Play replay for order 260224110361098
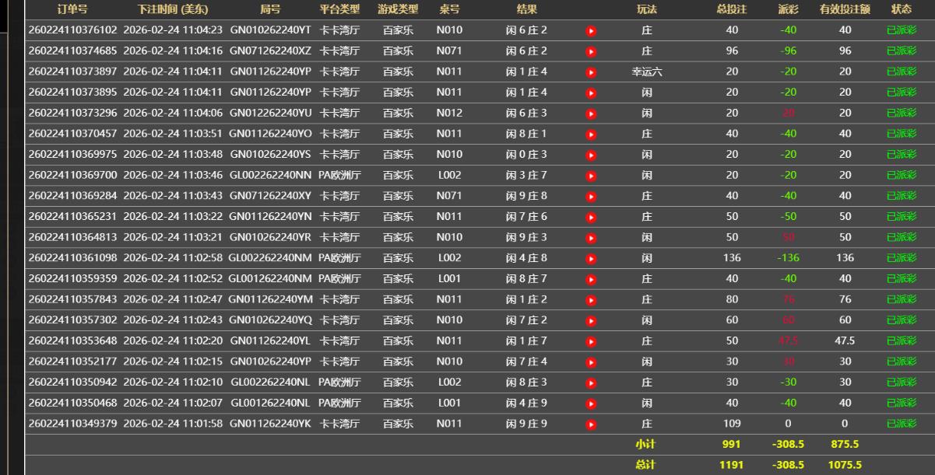 point(591,258)
